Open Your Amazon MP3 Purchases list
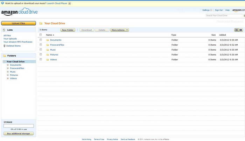 click(x=18, y=42)
